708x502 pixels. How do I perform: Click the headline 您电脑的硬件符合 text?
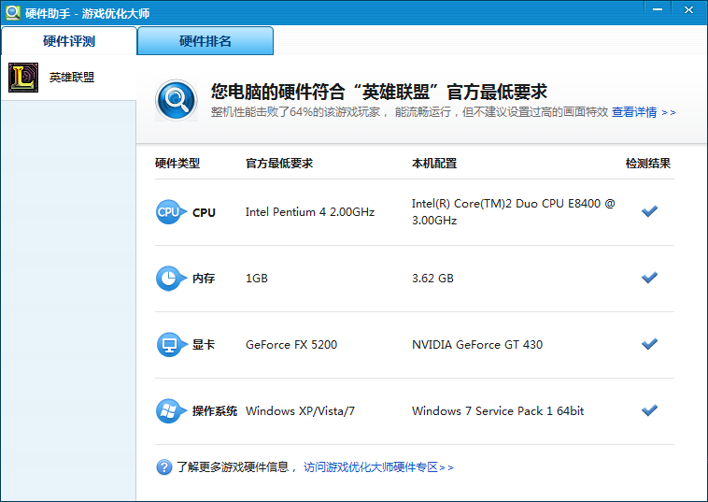[x=379, y=92]
